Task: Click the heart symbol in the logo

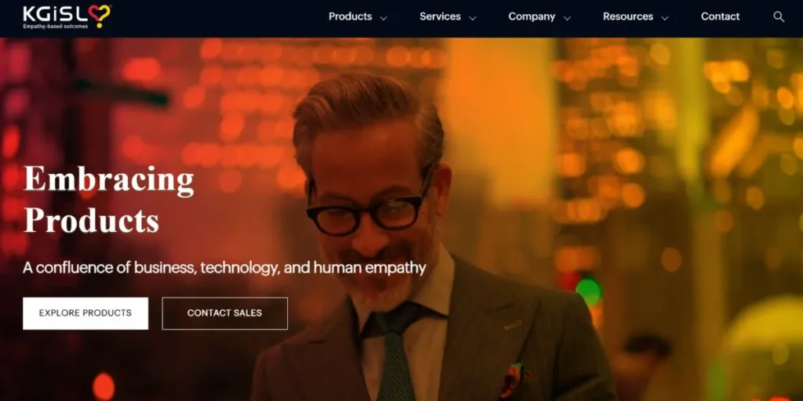Action: pyautogui.click(x=100, y=16)
